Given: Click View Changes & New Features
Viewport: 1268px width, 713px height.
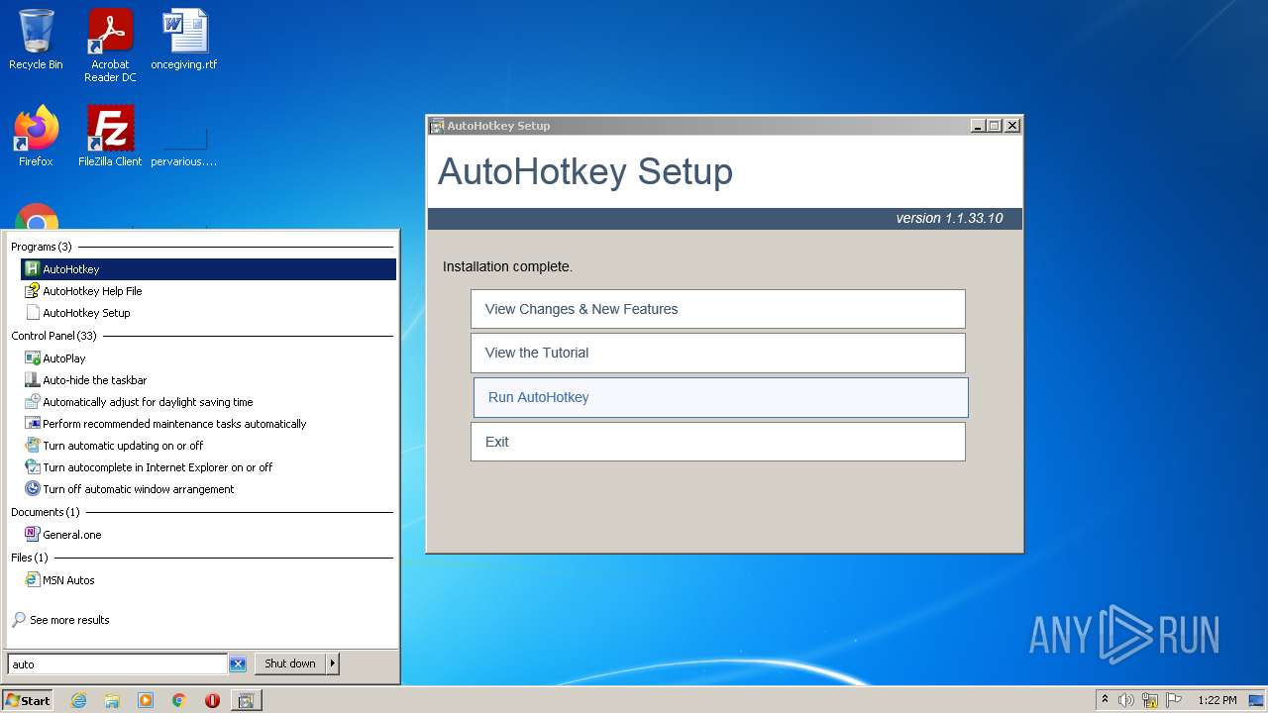Looking at the screenshot, I should click(x=718, y=309).
